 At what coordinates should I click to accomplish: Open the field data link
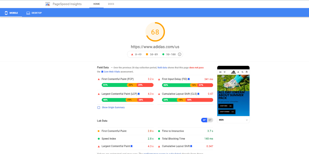coord(162,68)
